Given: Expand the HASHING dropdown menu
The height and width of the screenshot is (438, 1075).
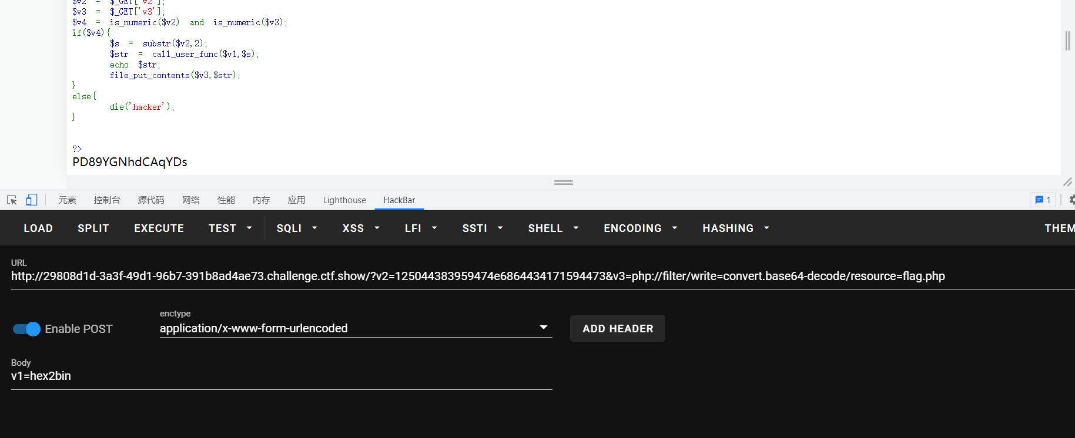Looking at the screenshot, I should [x=736, y=228].
